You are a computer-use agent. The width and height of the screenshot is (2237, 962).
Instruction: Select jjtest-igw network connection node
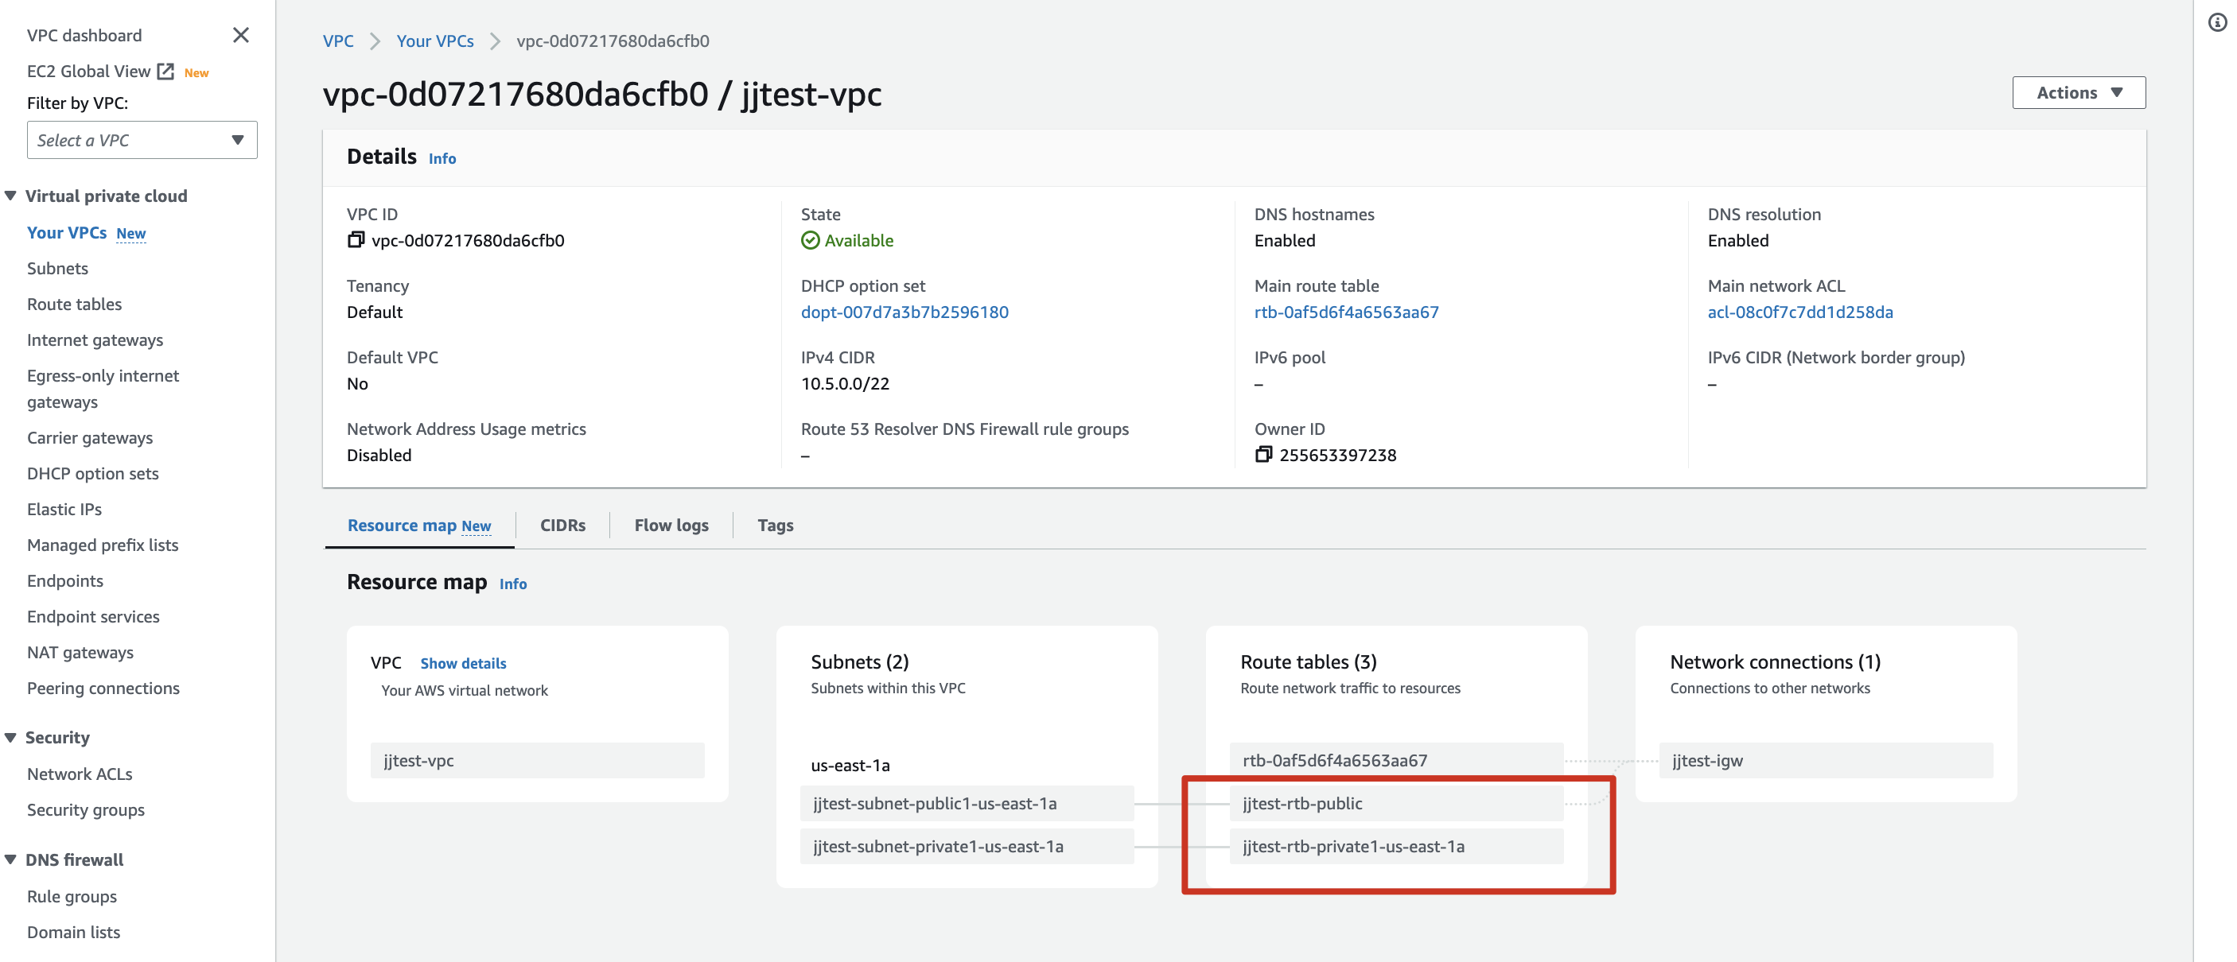[1826, 760]
